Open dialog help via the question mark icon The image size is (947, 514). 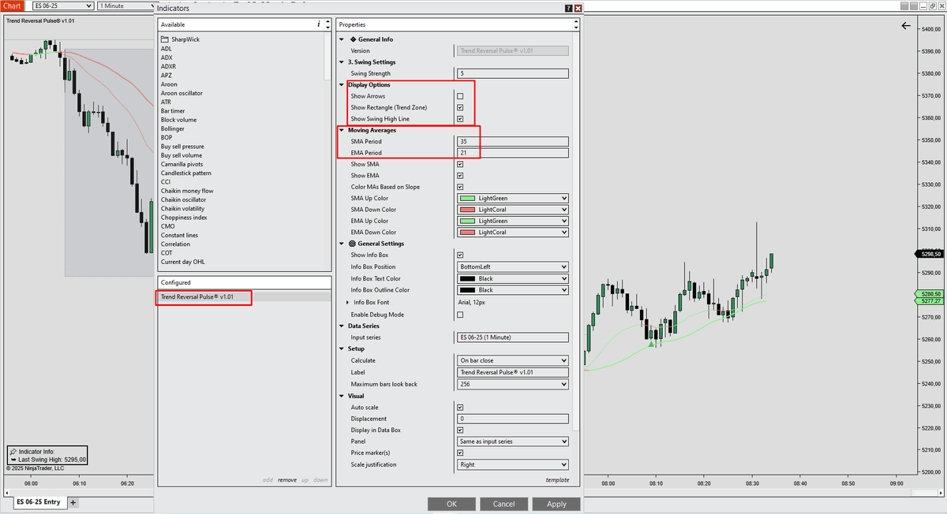coord(567,7)
